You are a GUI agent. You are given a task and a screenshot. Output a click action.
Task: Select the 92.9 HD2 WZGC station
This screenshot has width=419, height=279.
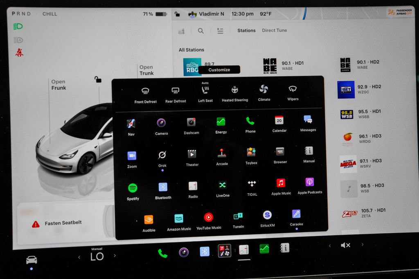[359, 89]
